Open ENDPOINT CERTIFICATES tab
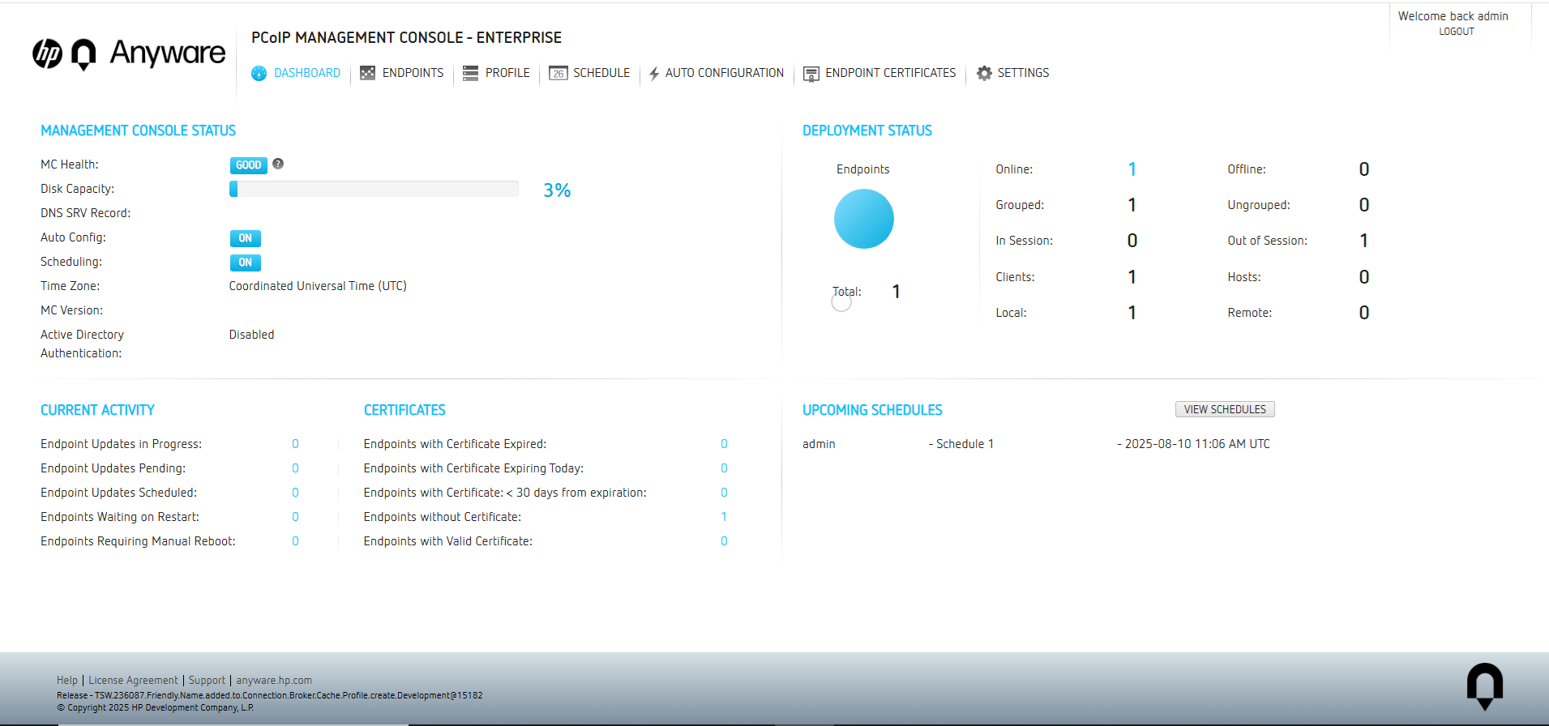 (x=891, y=73)
